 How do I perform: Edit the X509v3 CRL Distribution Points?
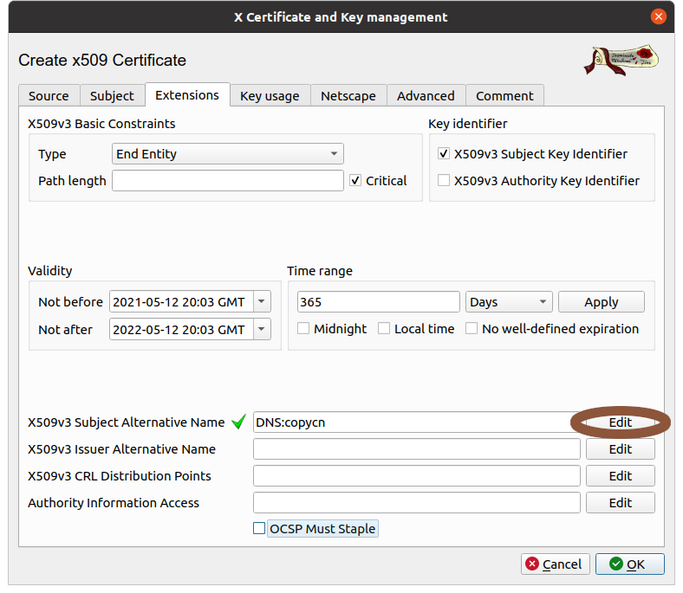point(621,476)
